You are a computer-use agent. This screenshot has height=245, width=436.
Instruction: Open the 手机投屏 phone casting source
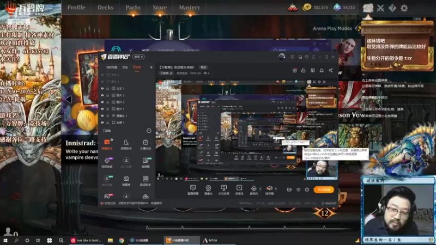click(223, 189)
